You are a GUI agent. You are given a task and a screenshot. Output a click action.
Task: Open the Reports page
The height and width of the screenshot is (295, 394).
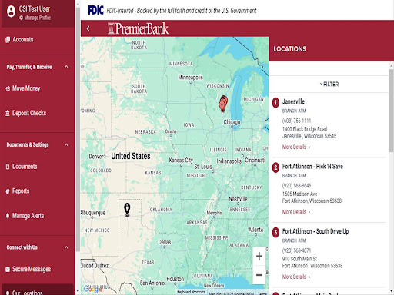(18, 191)
